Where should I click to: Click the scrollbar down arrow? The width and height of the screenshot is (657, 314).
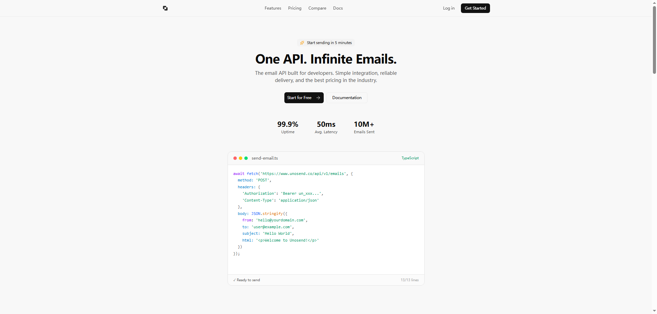coord(654,311)
